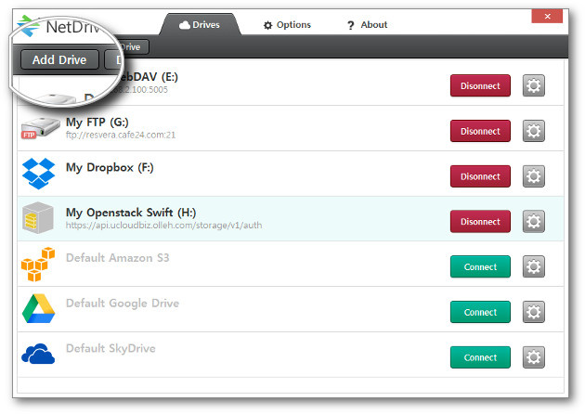
Task: Switch to the Drives tab
Action: (200, 24)
